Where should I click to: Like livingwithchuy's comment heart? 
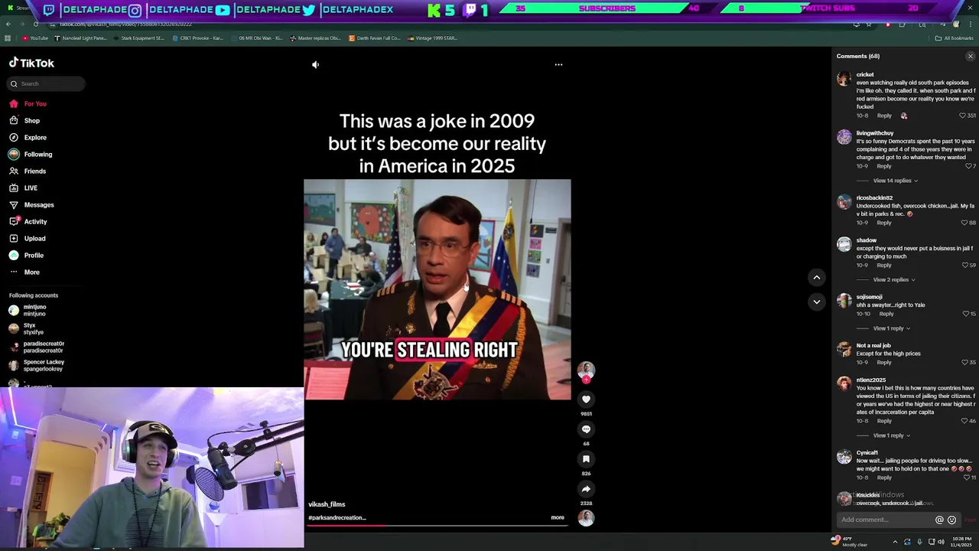(968, 166)
